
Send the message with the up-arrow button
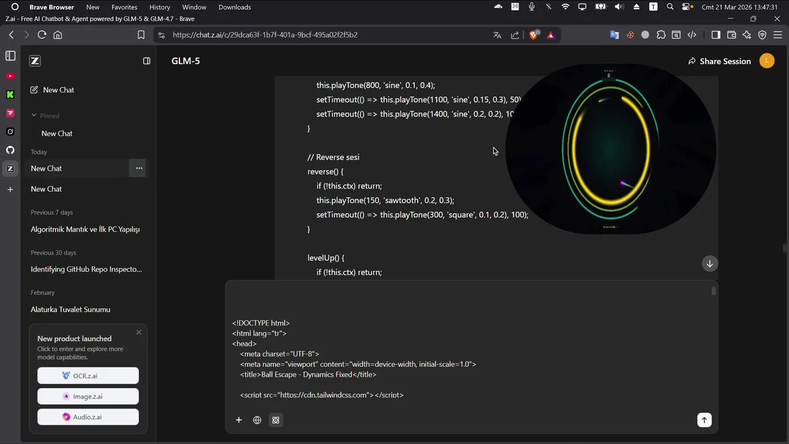pyautogui.click(x=704, y=420)
